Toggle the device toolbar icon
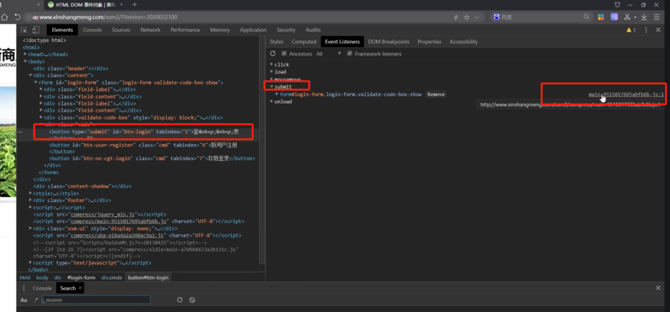 tap(36, 30)
